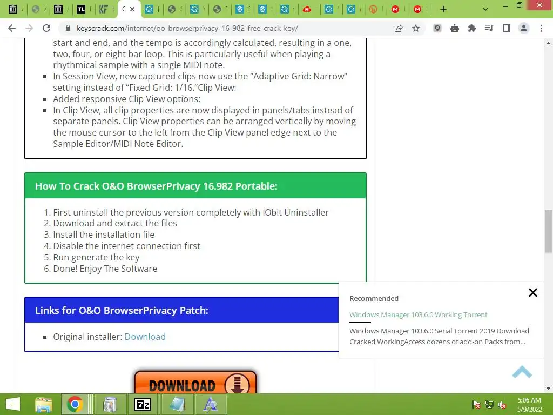Open network status tray icon
Viewport: 553px width, 415px height.
click(489, 405)
